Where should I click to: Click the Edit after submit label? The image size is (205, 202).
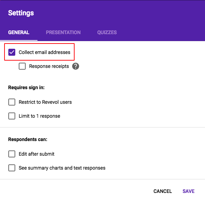coord(36,154)
